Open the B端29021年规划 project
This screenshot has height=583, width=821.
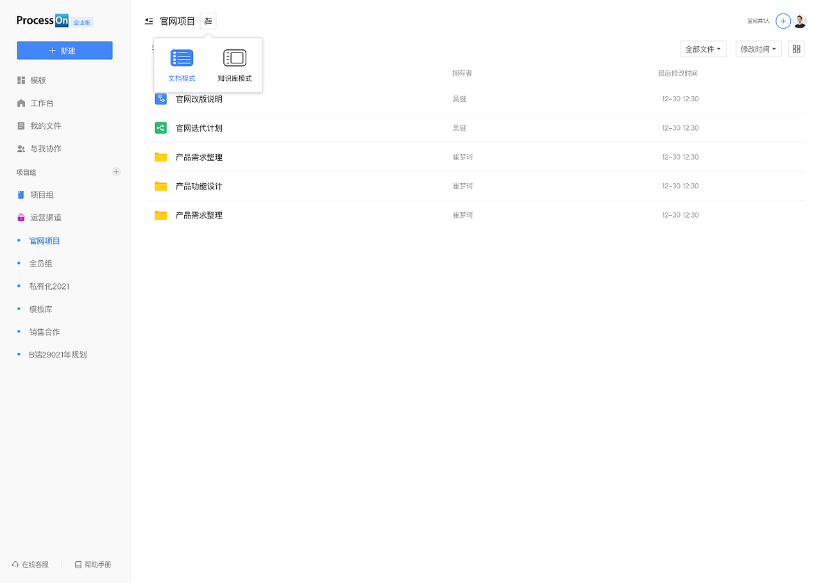click(58, 354)
